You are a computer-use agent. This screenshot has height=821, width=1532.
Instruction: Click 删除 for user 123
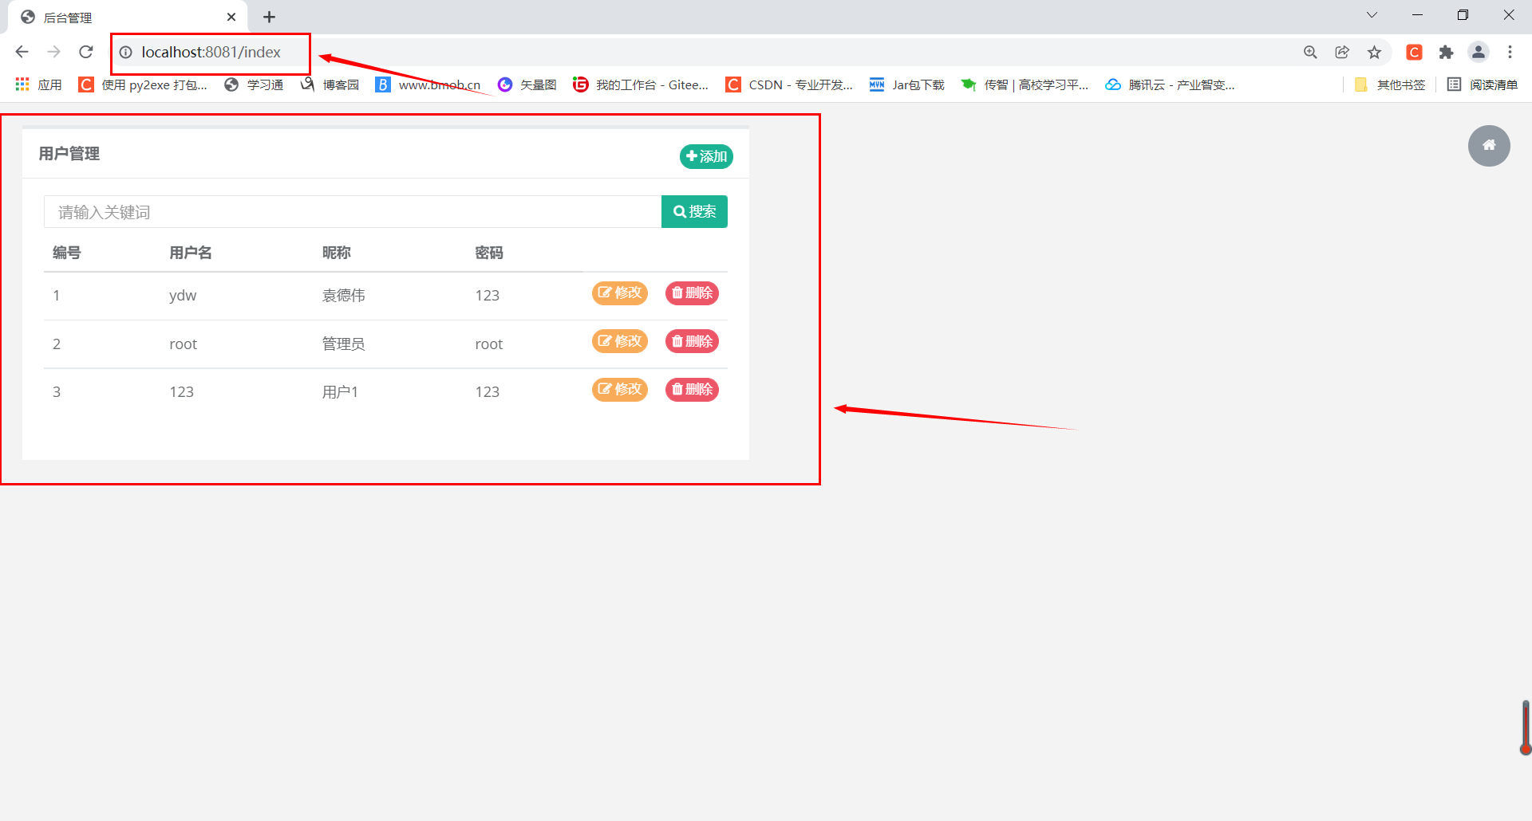pyautogui.click(x=691, y=390)
